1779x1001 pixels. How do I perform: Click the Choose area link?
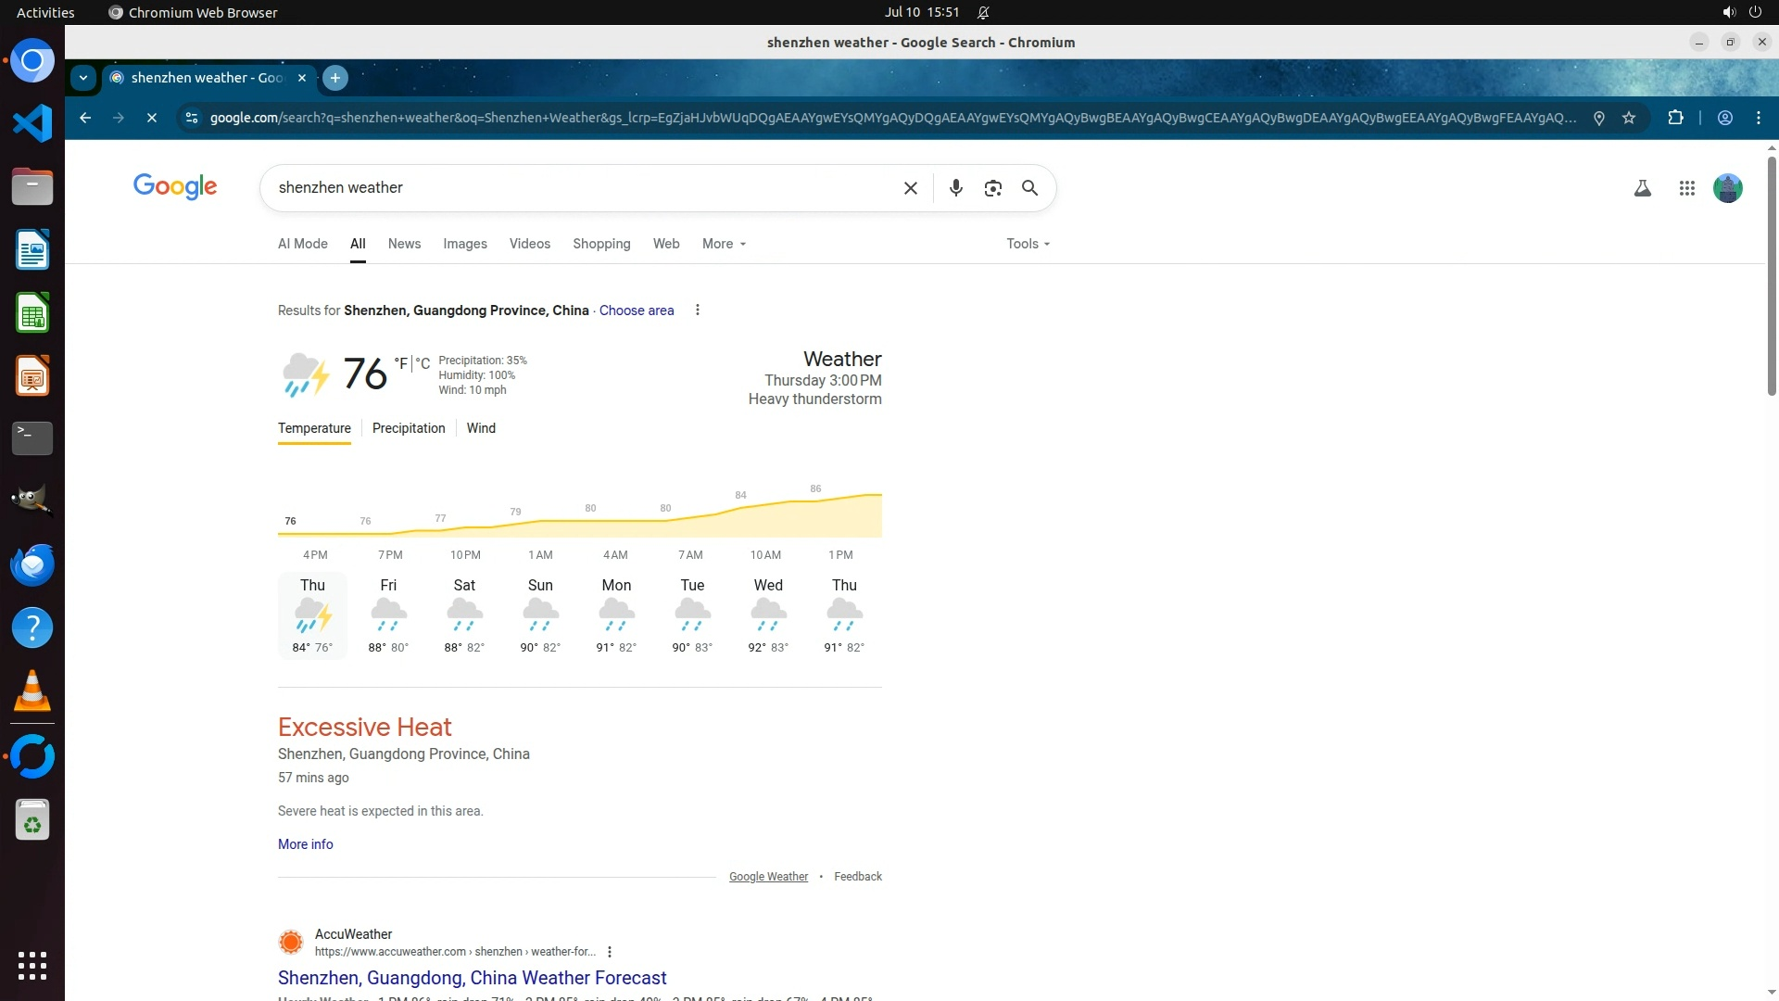click(x=636, y=310)
